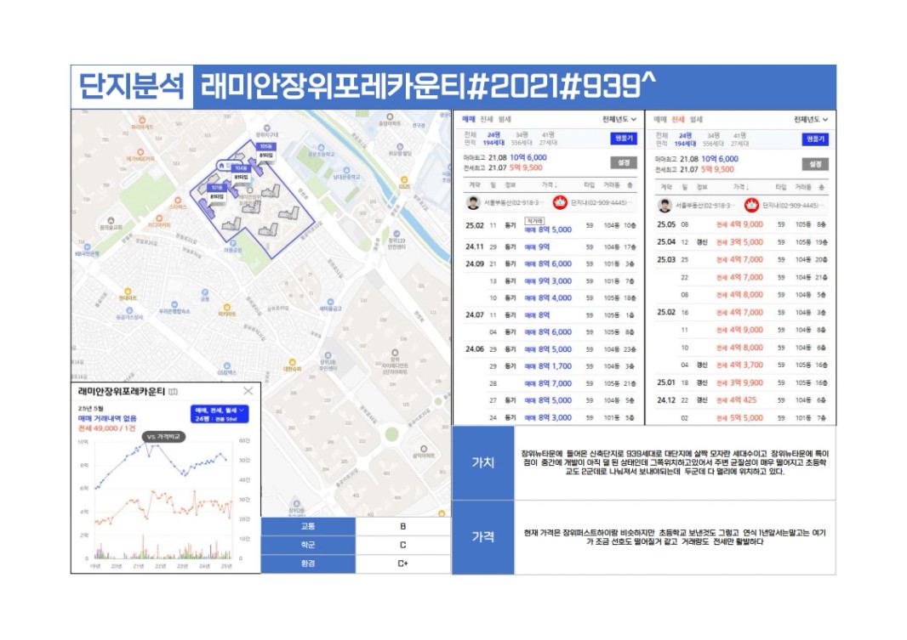Select the KB국민은행 bank marker
Viewport: 907px width, 640px height.
88,246
